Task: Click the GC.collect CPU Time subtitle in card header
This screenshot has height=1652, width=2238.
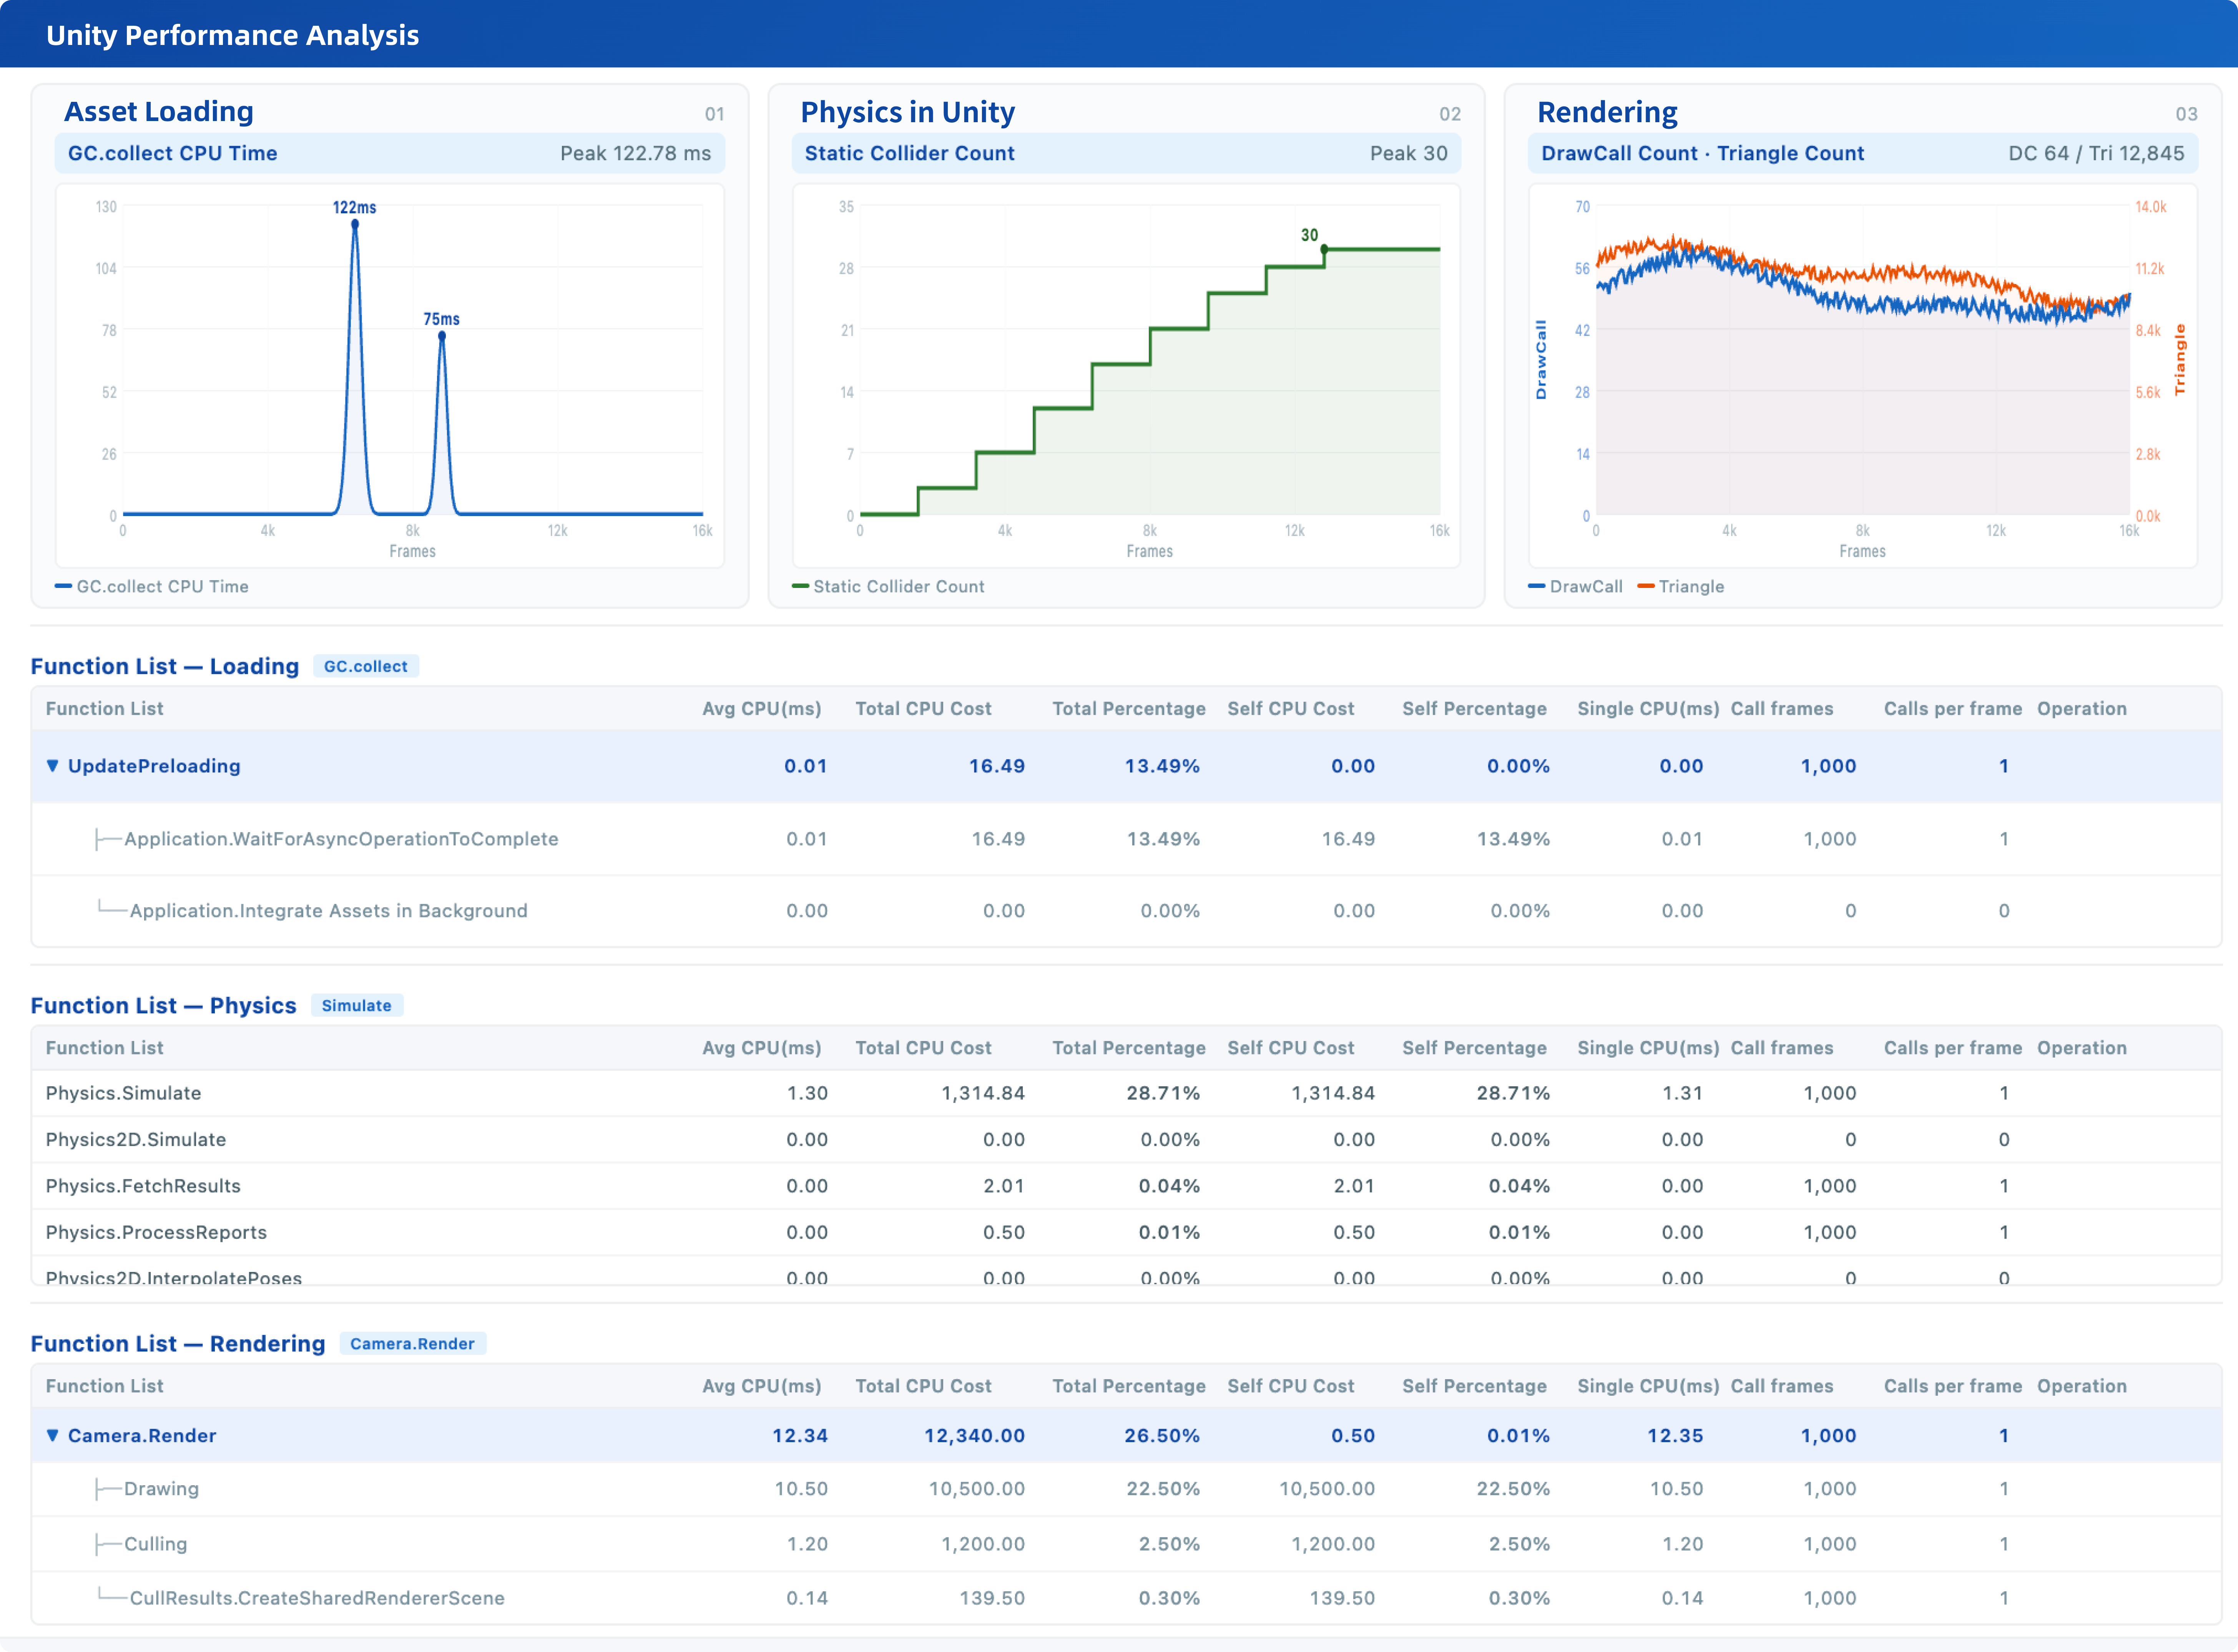Action: (x=173, y=154)
